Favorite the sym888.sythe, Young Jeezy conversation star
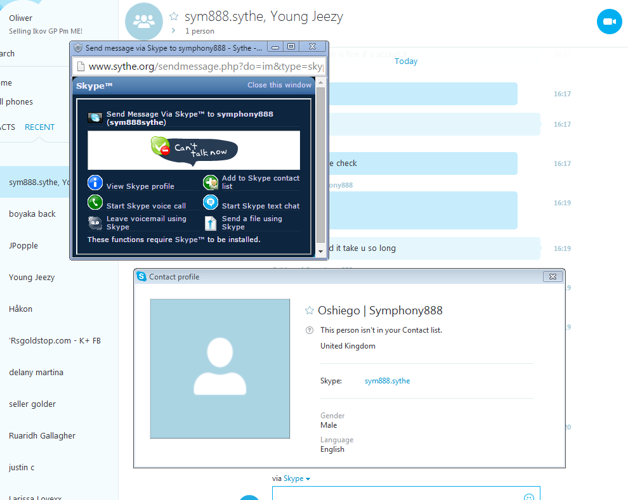Viewport: 628px width, 500px height. pyautogui.click(x=174, y=16)
